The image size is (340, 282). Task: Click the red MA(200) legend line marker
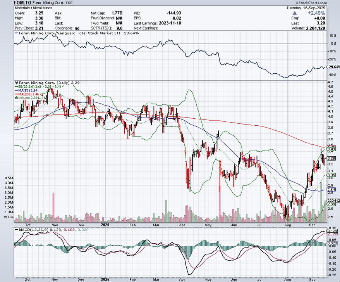15,94
